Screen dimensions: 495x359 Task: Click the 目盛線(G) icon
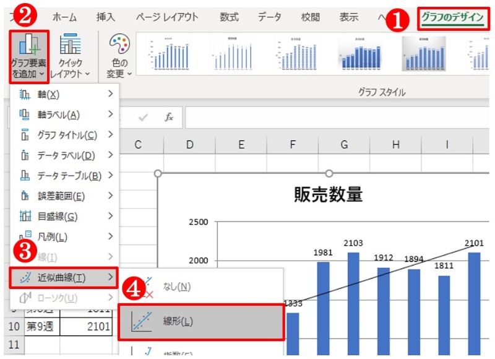(25, 217)
